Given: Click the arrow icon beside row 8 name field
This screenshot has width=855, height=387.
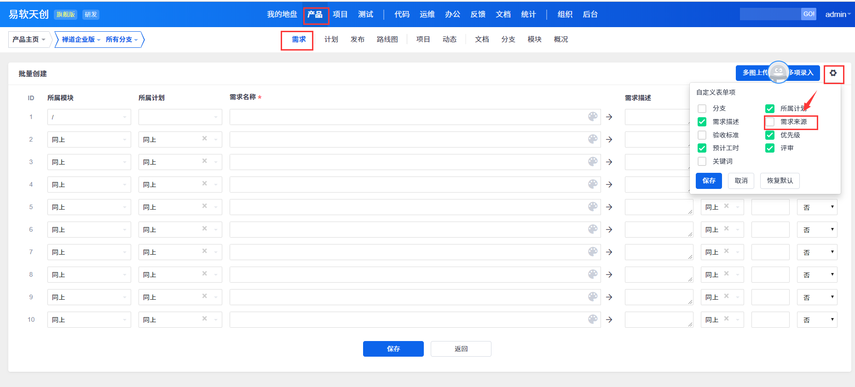Looking at the screenshot, I should 609,275.
